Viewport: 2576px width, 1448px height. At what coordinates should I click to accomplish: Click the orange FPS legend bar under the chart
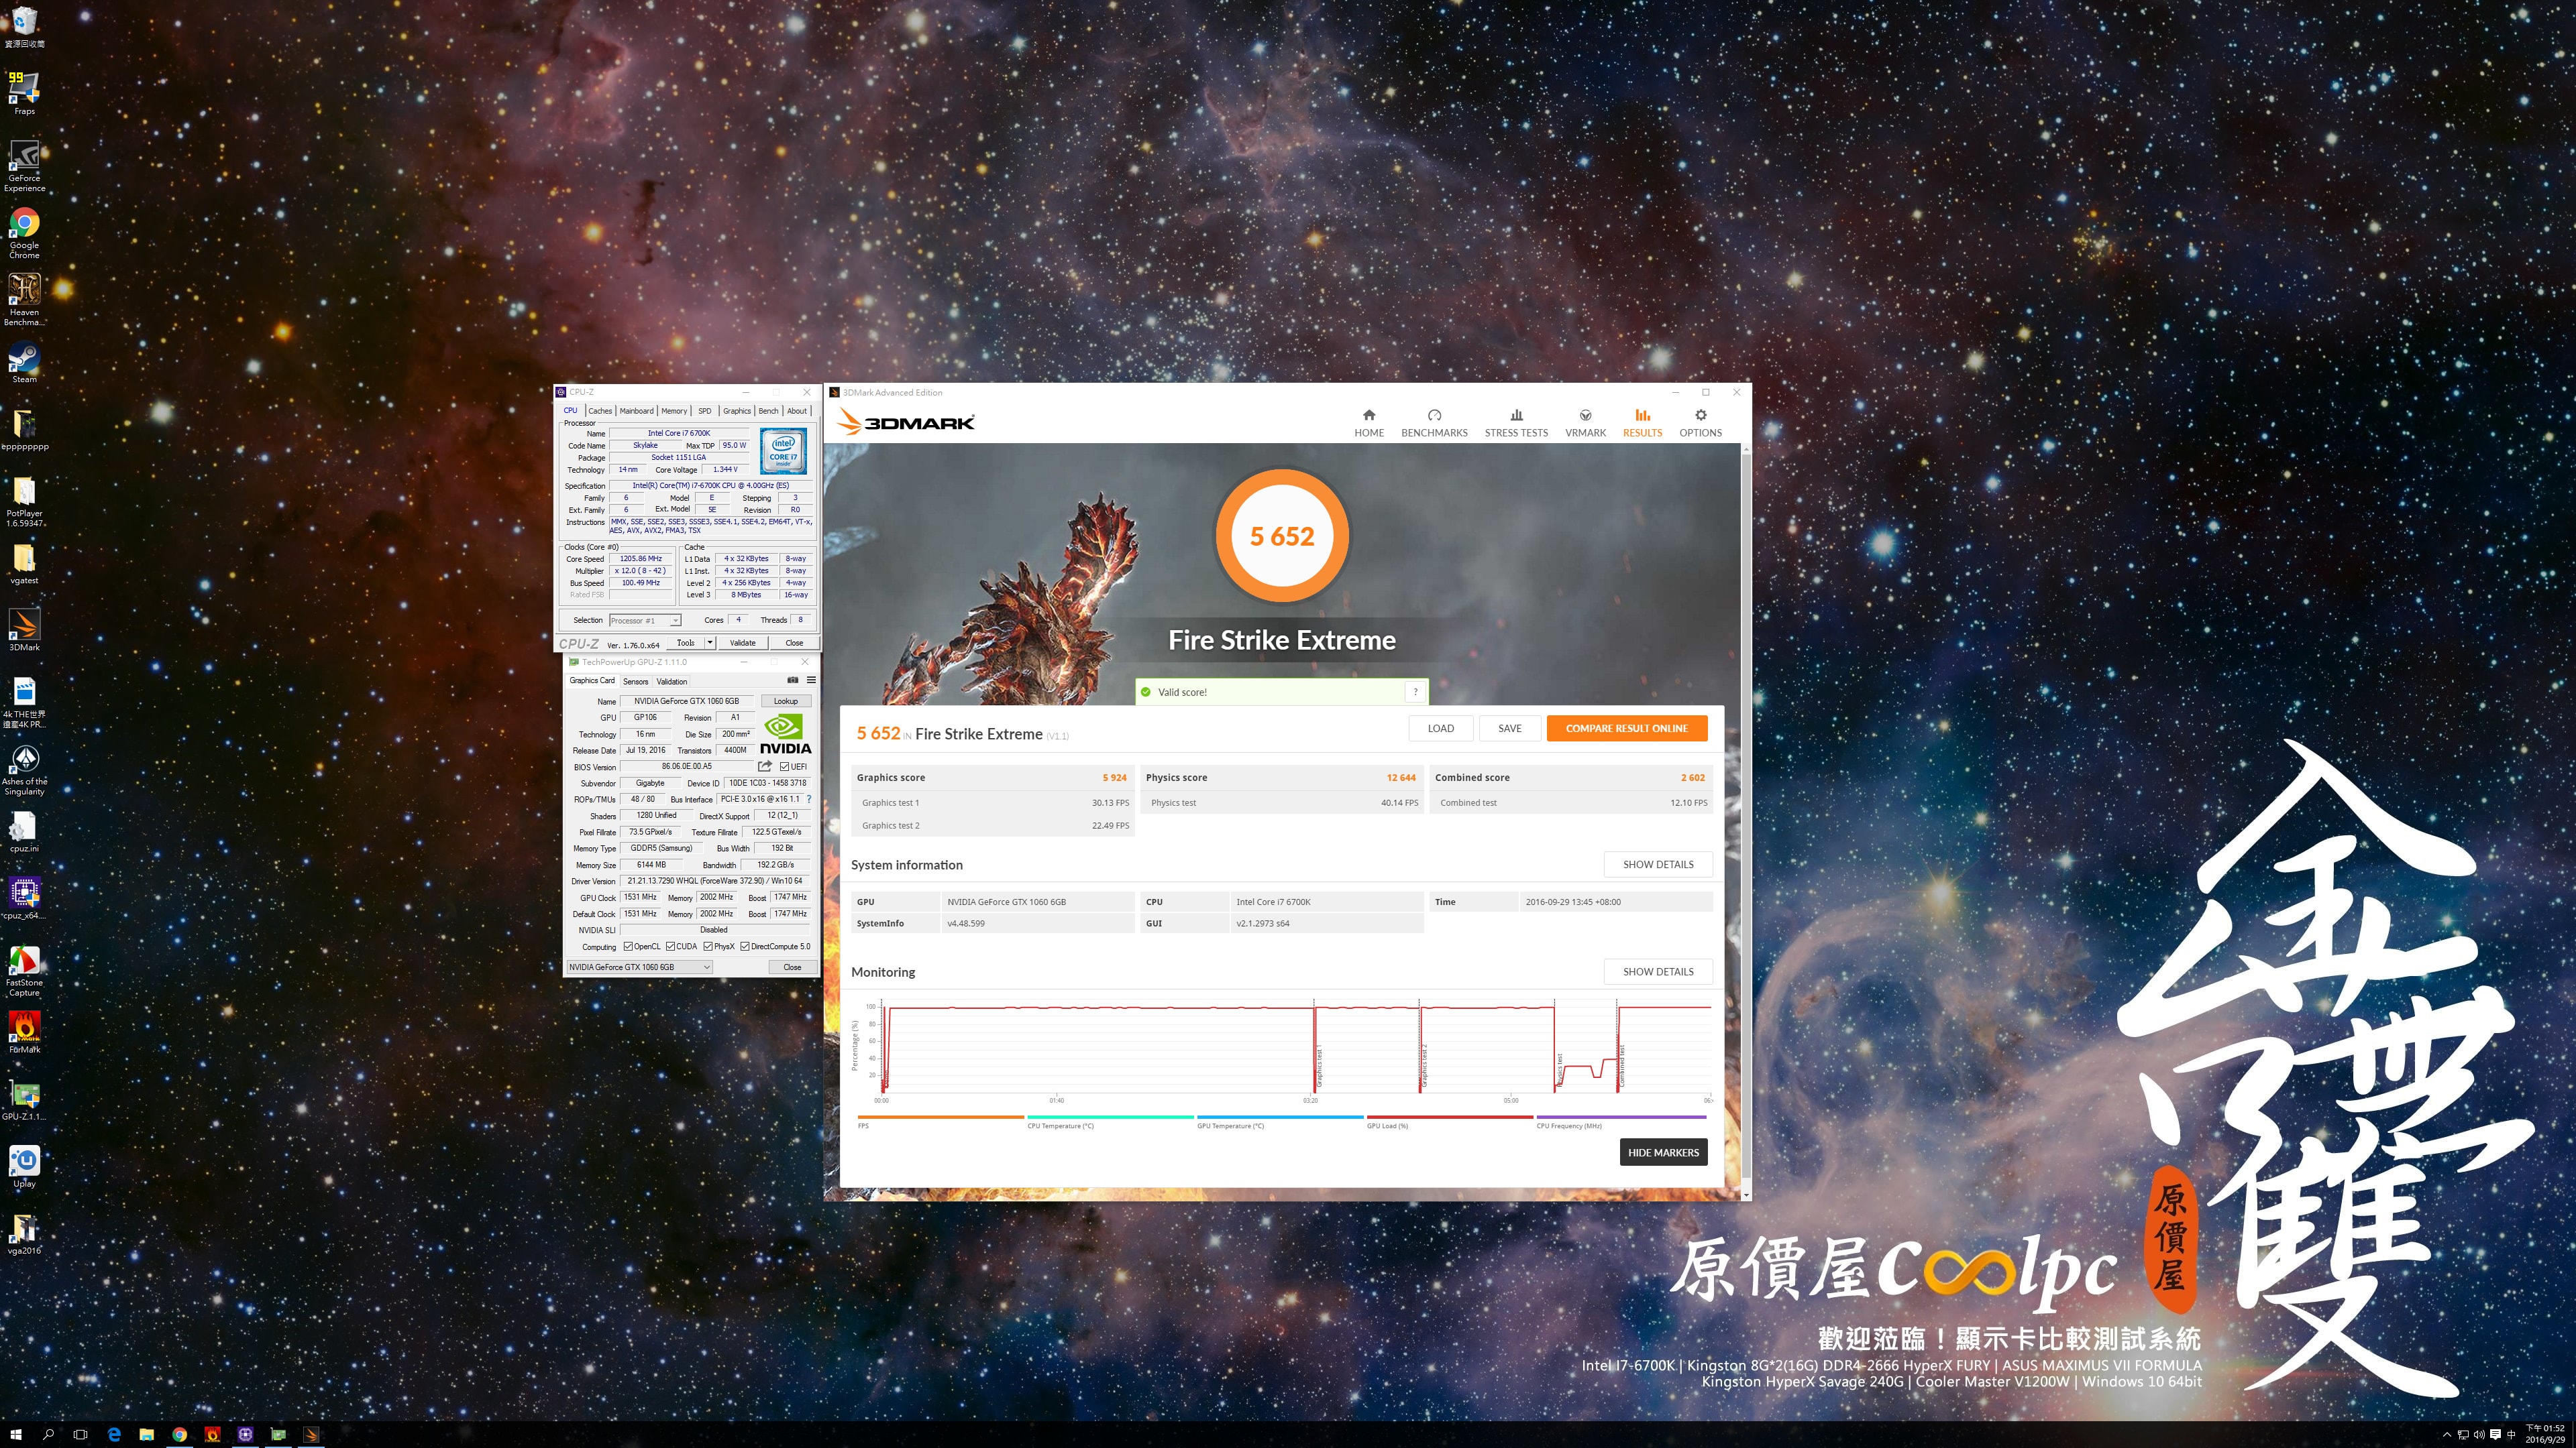[x=940, y=1118]
